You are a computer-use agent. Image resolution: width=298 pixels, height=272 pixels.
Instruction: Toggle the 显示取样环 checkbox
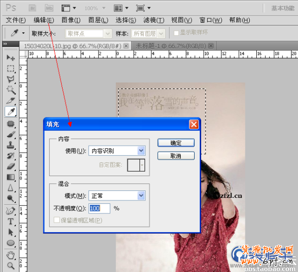click(x=176, y=33)
